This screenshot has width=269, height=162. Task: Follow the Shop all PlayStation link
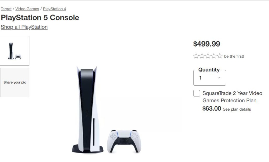24,27
